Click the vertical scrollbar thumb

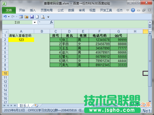point(150,61)
